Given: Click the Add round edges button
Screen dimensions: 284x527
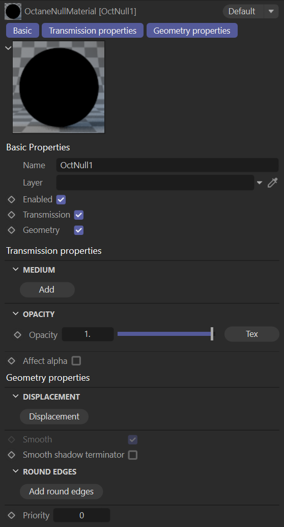Looking at the screenshot, I should 62,491.
